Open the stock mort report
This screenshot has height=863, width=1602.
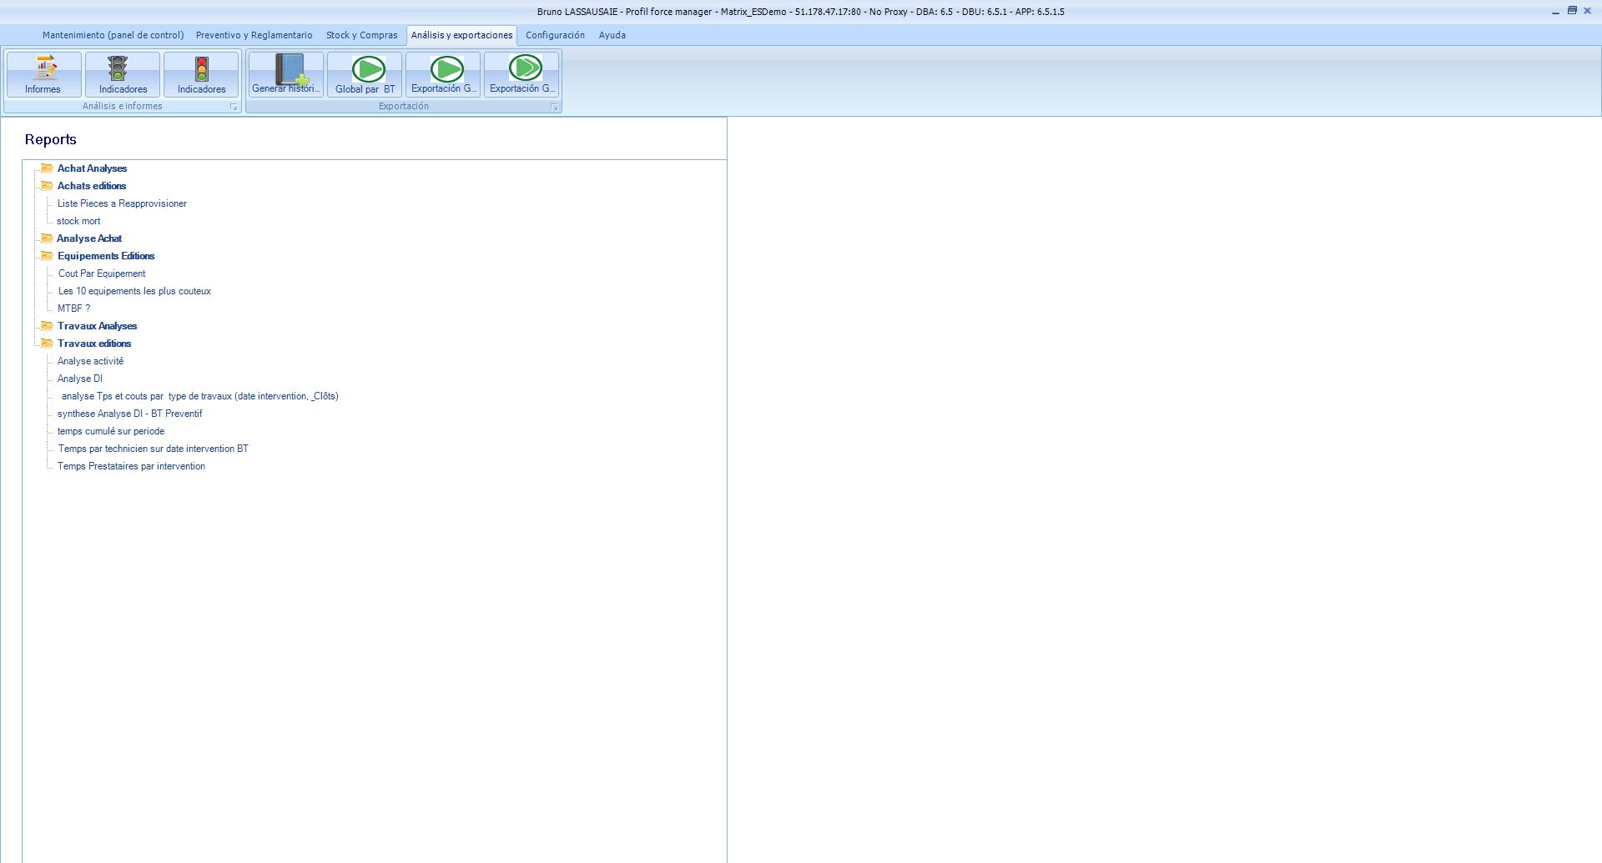(x=78, y=221)
